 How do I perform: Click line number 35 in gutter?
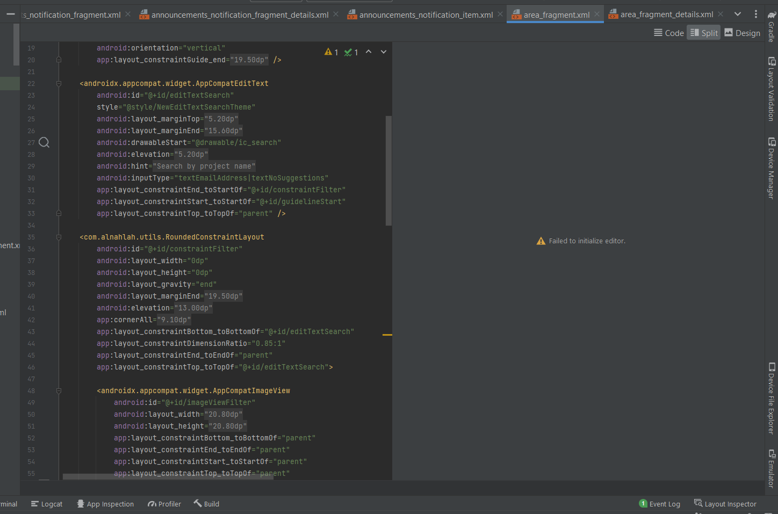point(31,237)
